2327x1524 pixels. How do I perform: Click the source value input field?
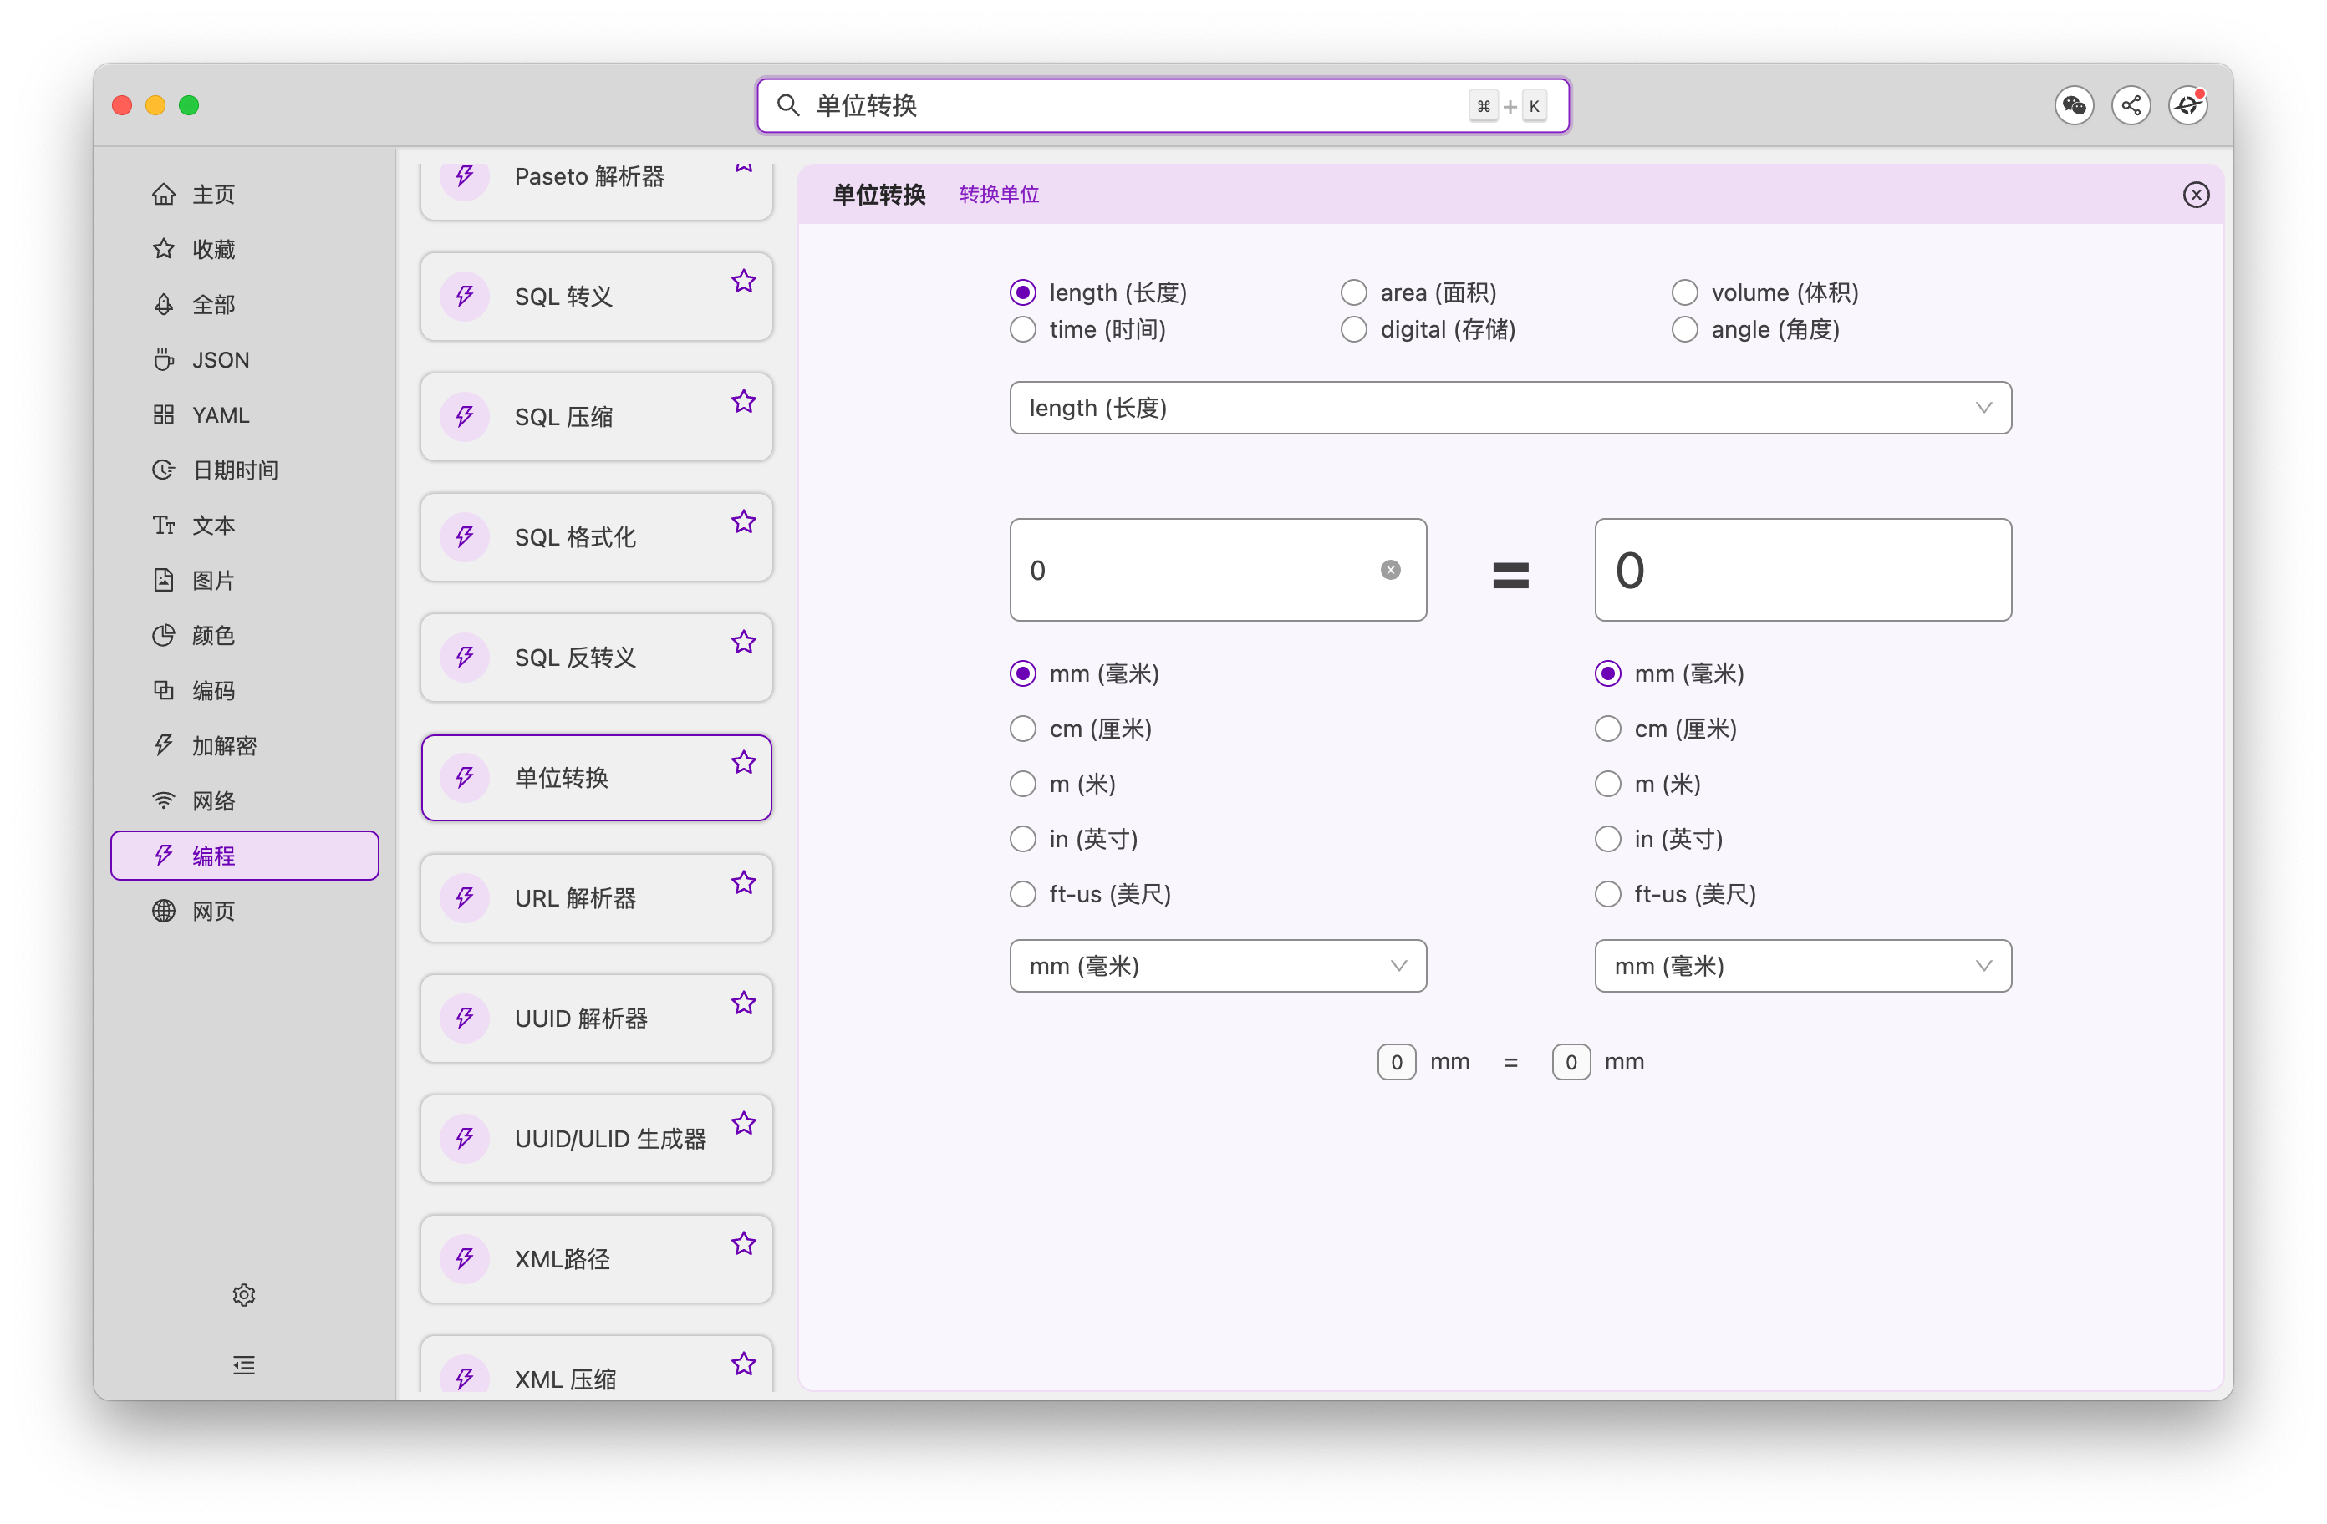point(1219,570)
